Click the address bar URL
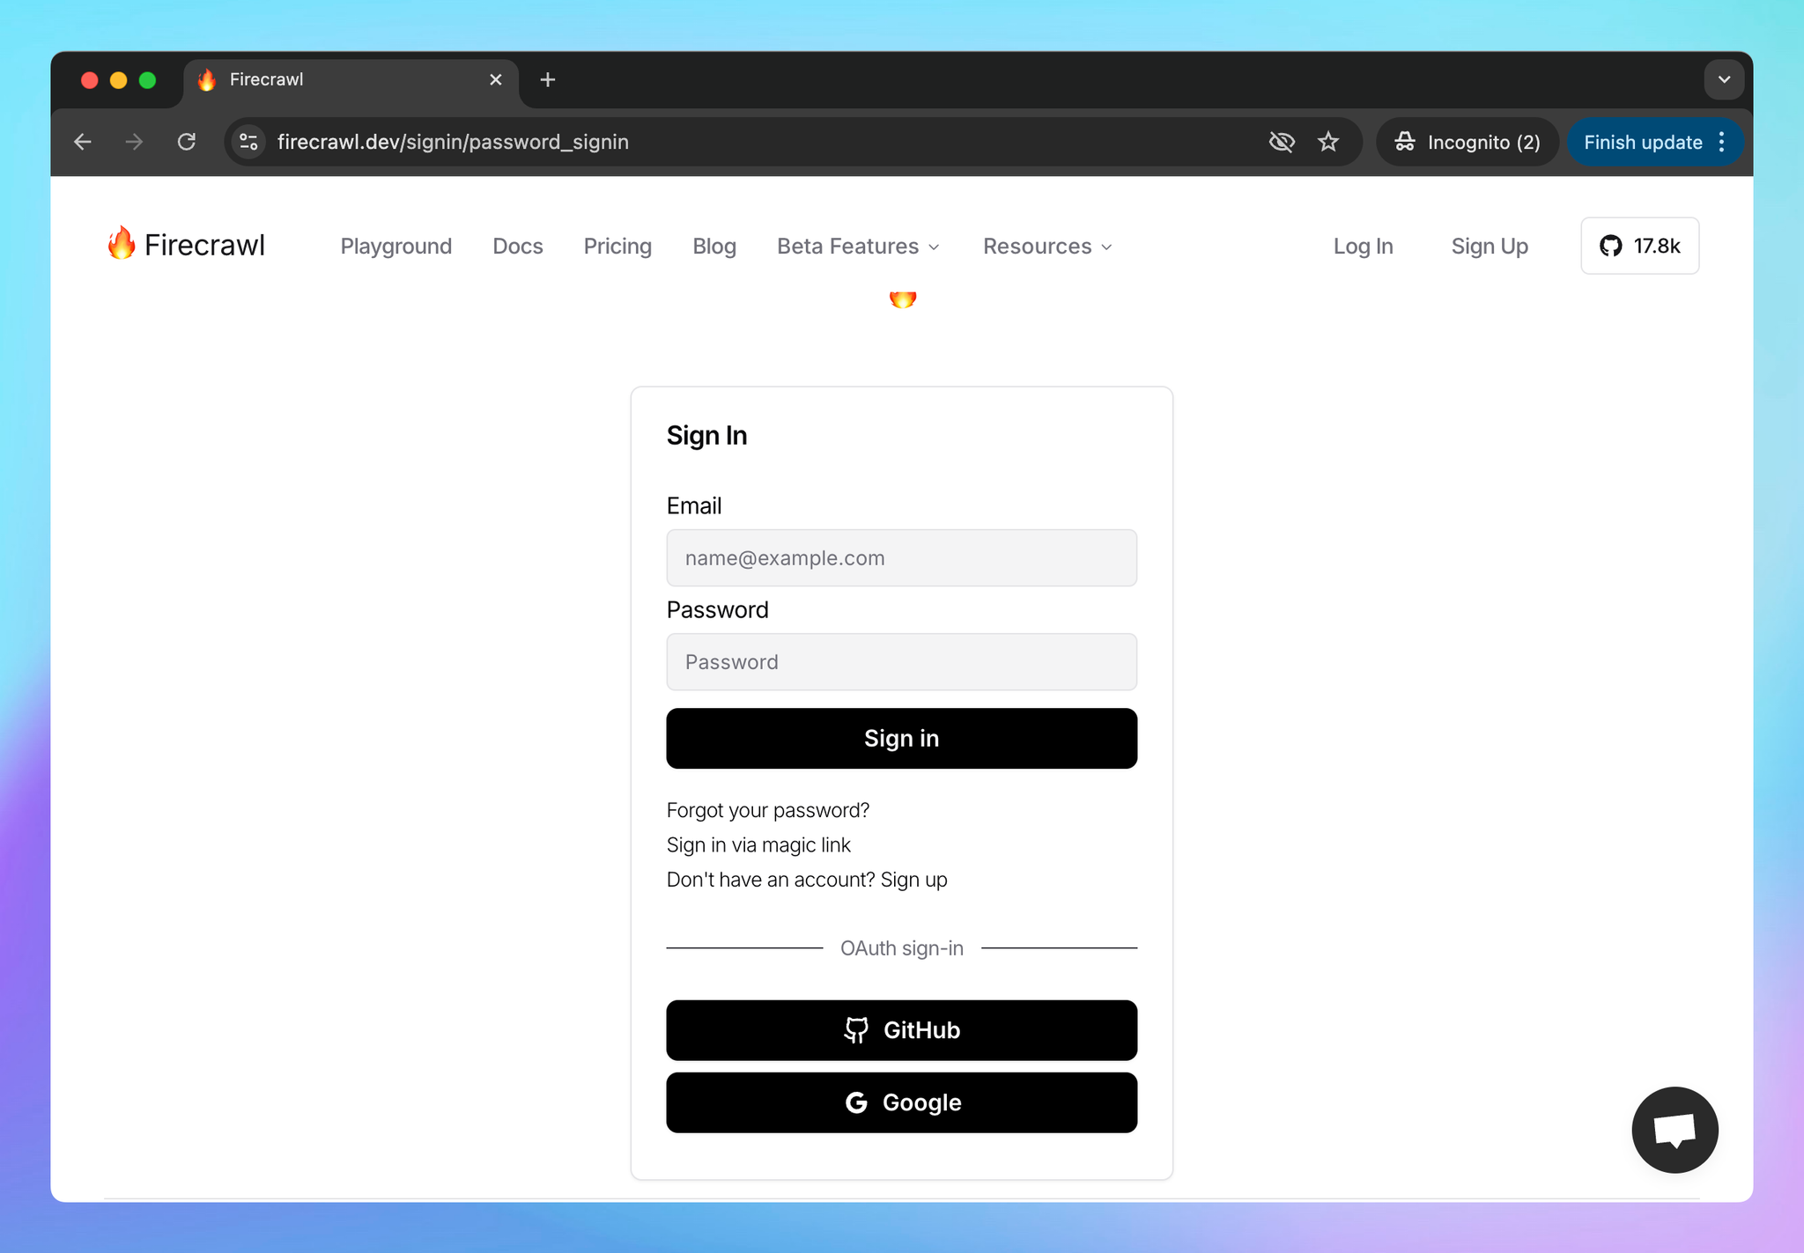The image size is (1804, 1253). point(453,142)
